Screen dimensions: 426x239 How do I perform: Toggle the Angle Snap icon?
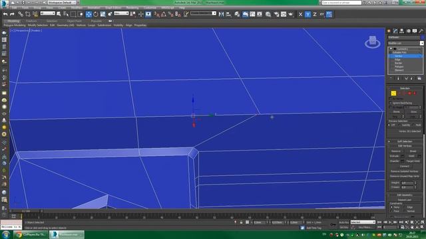(164, 15)
